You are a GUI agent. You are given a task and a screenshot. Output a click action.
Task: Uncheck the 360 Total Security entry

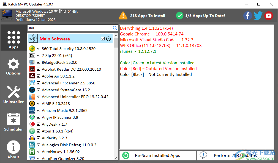click(38, 48)
